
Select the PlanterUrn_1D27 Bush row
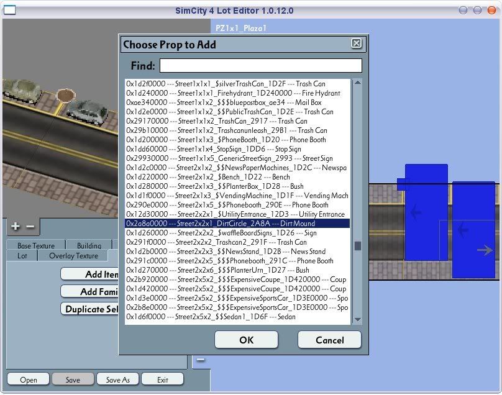click(x=237, y=270)
